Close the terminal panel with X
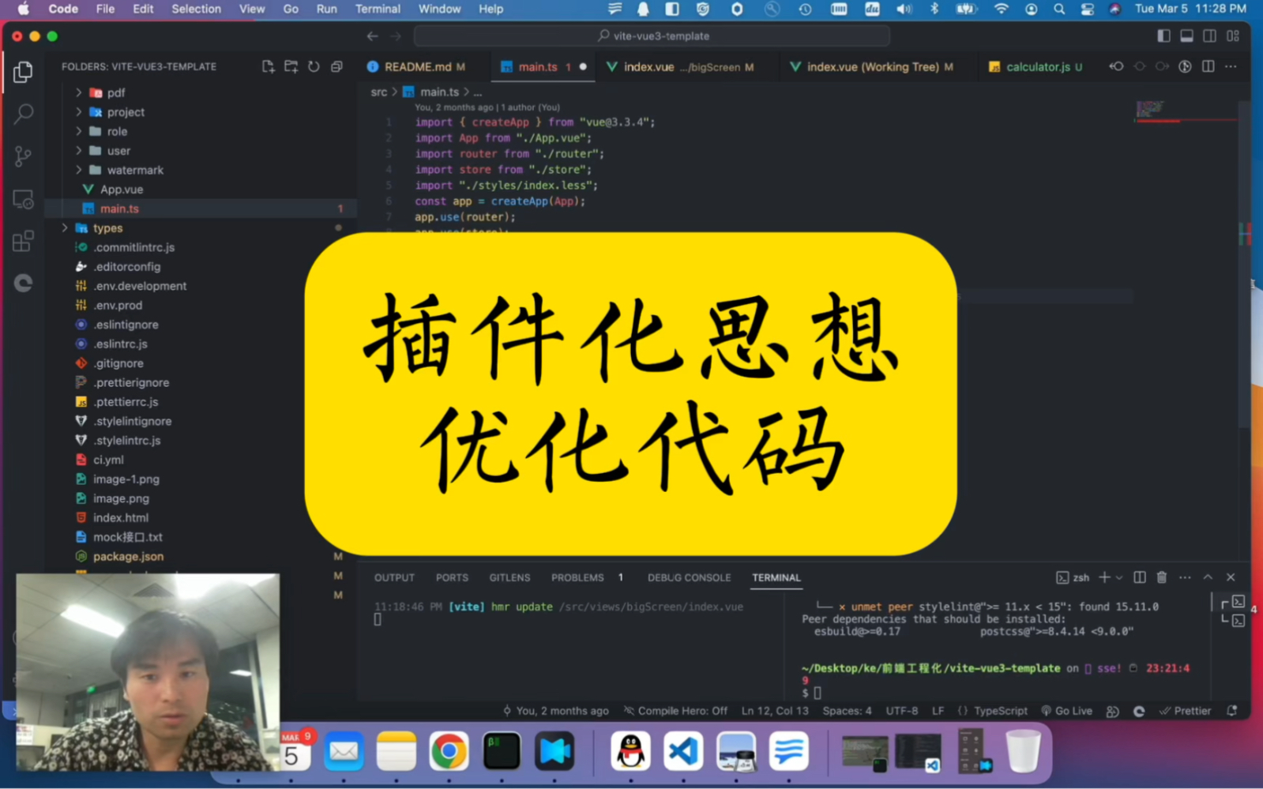 pyautogui.click(x=1231, y=577)
